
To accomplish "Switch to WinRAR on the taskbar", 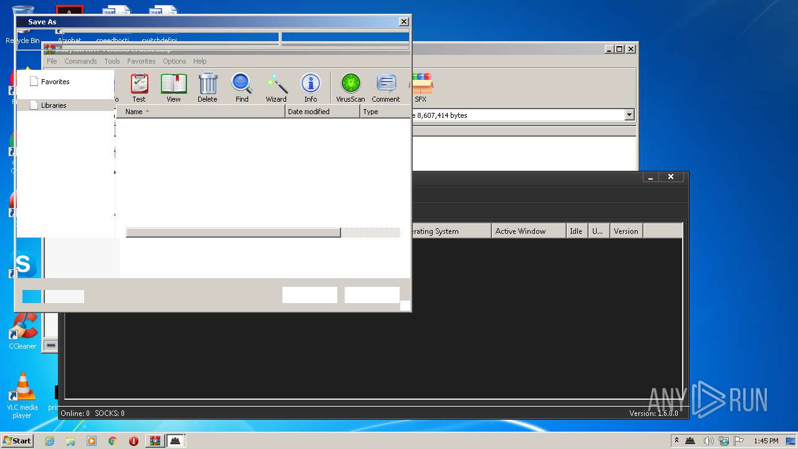I will [155, 441].
